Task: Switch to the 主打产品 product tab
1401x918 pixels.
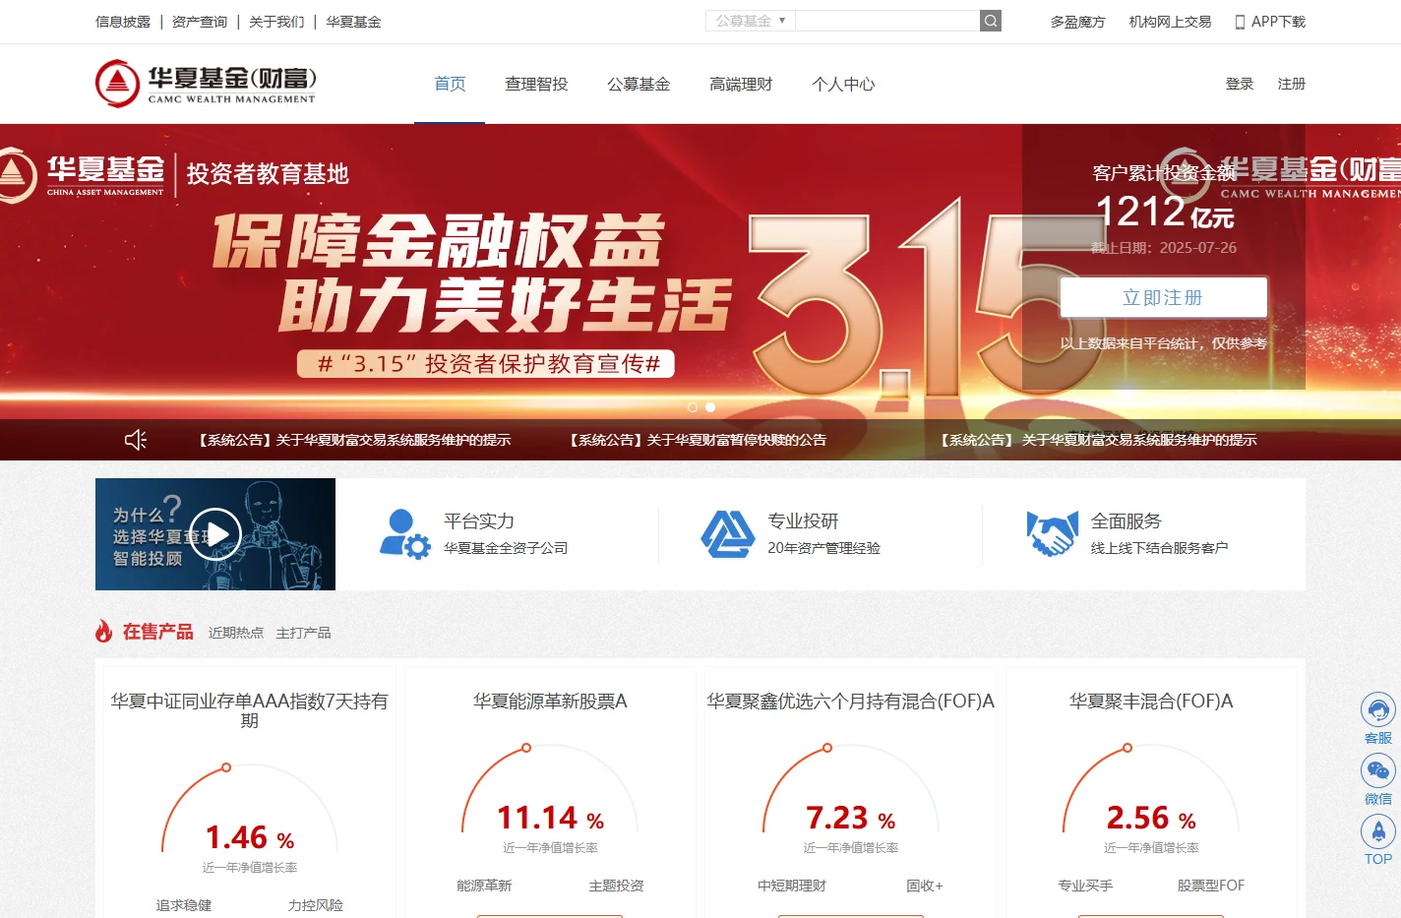Action: tap(303, 633)
